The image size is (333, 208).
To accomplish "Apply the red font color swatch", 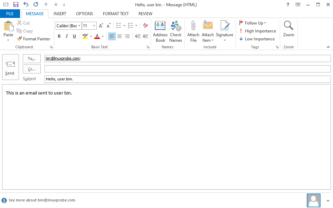I will 97,36.
